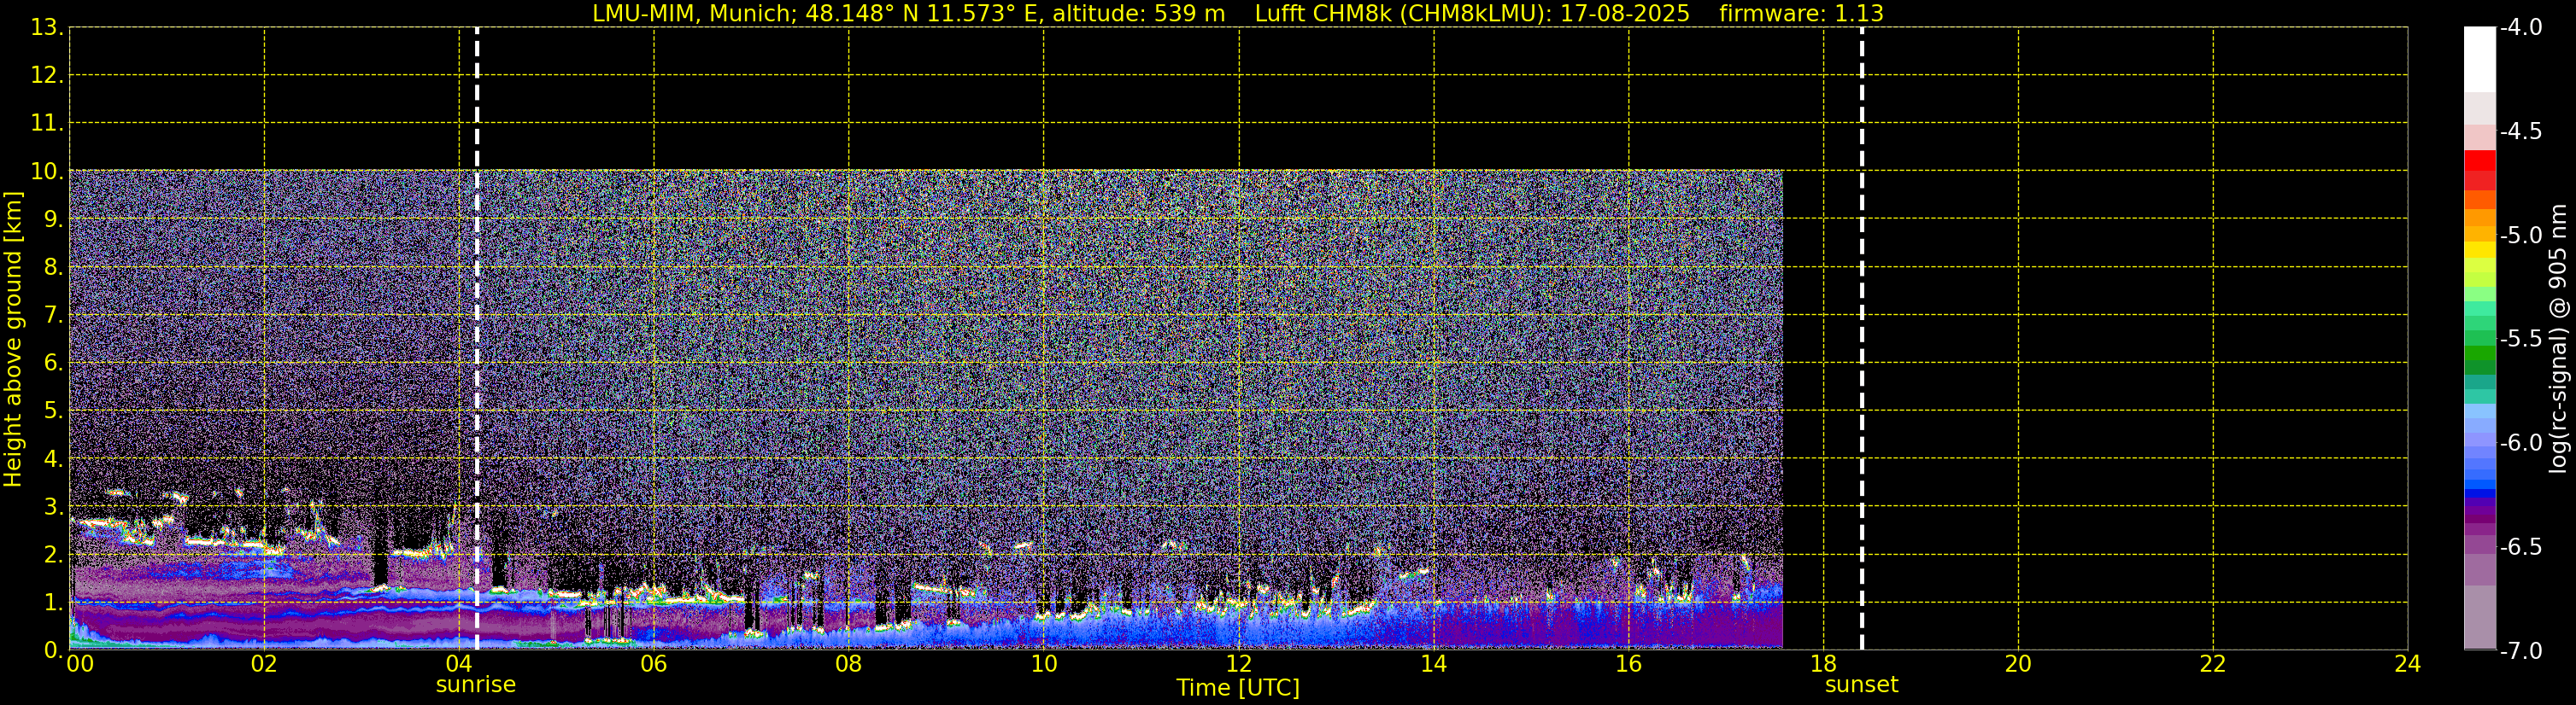Screen dimensions: 2576x705
Task: Click the '3.' height tick label
Action: tap(53, 507)
